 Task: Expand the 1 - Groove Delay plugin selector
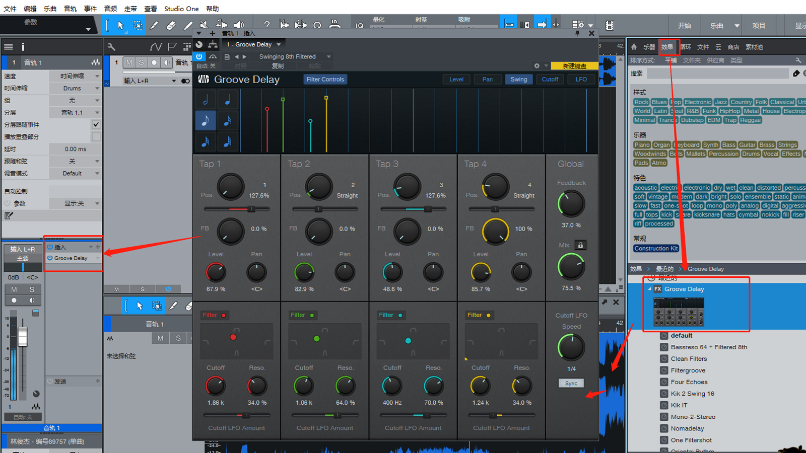click(279, 44)
